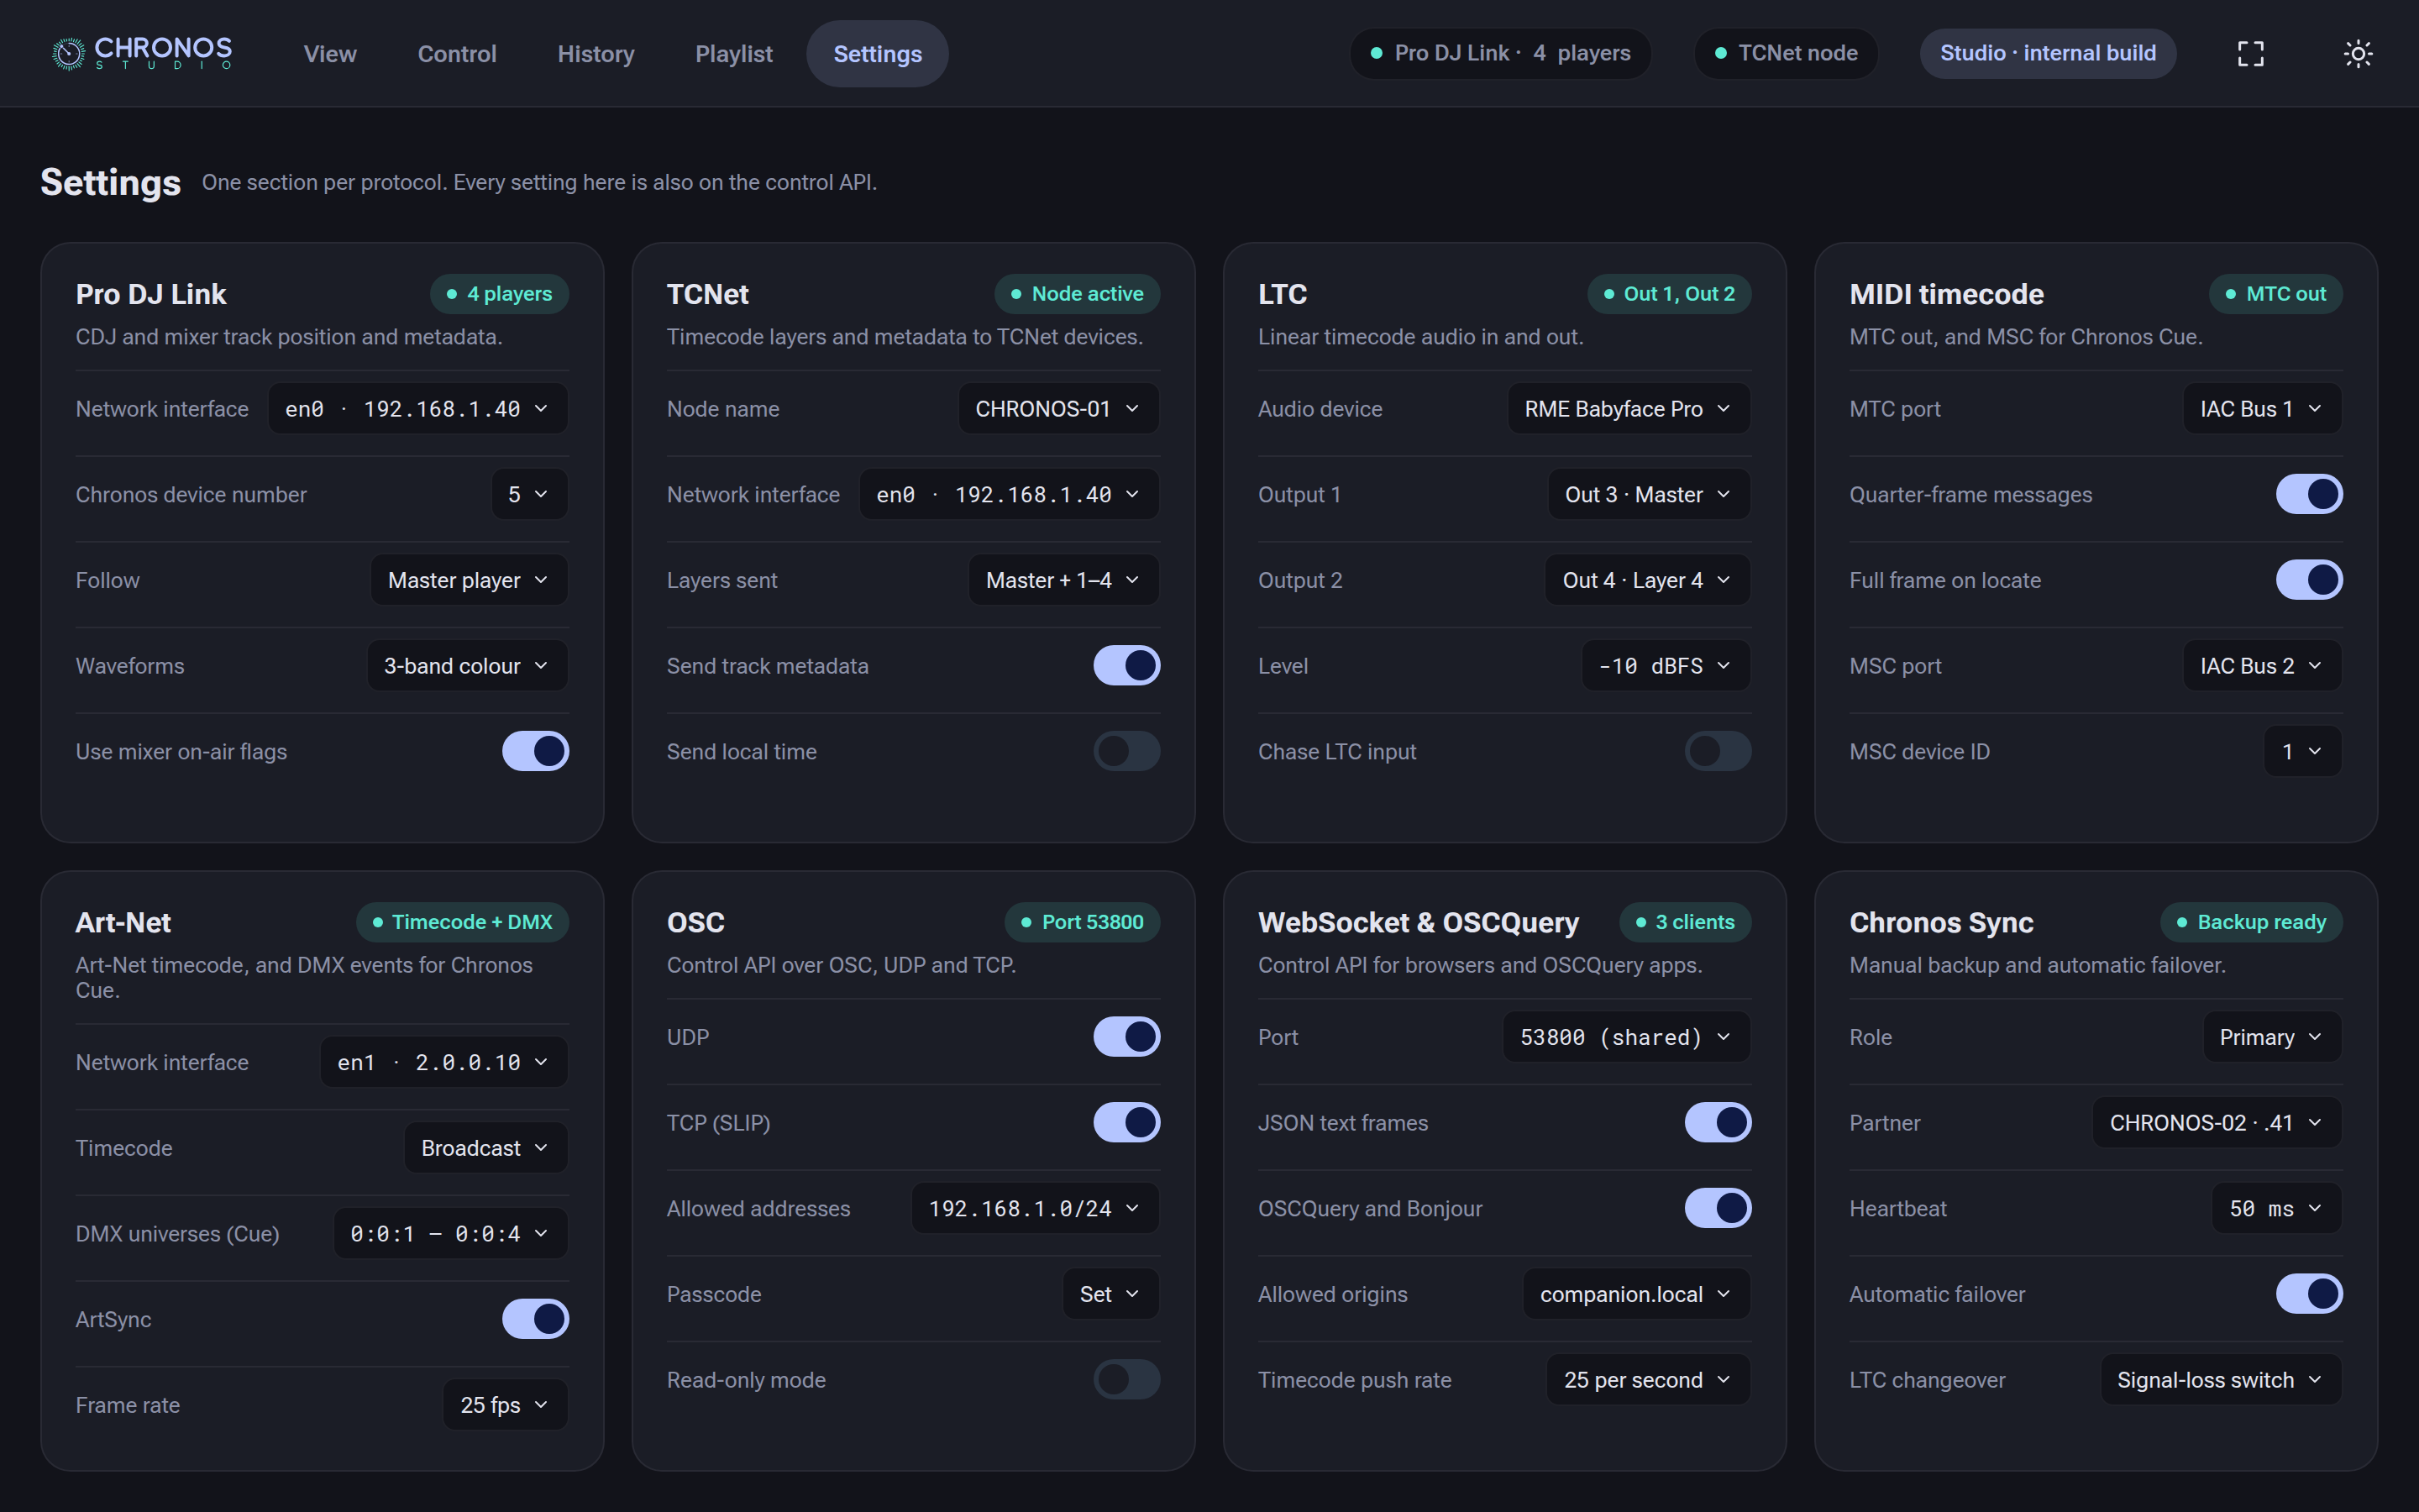2419x1512 pixels.
Task: Open Allowed origins companion.local dropdown
Action: 1637,1294
